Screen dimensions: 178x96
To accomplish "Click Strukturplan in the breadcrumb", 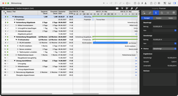I will [x=10, y=8].
